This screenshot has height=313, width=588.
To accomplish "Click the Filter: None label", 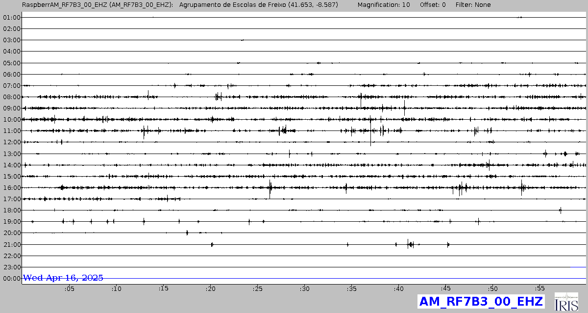I will point(474,4).
